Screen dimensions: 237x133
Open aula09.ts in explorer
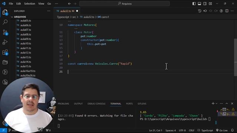click(x=26, y=39)
